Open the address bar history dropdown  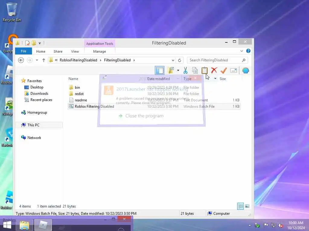[173, 60]
